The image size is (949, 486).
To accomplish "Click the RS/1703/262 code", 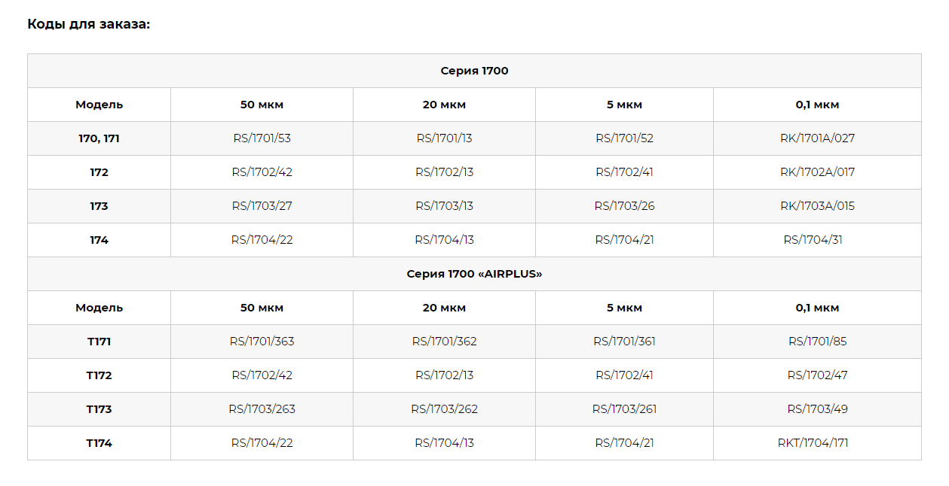I will 444,409.
